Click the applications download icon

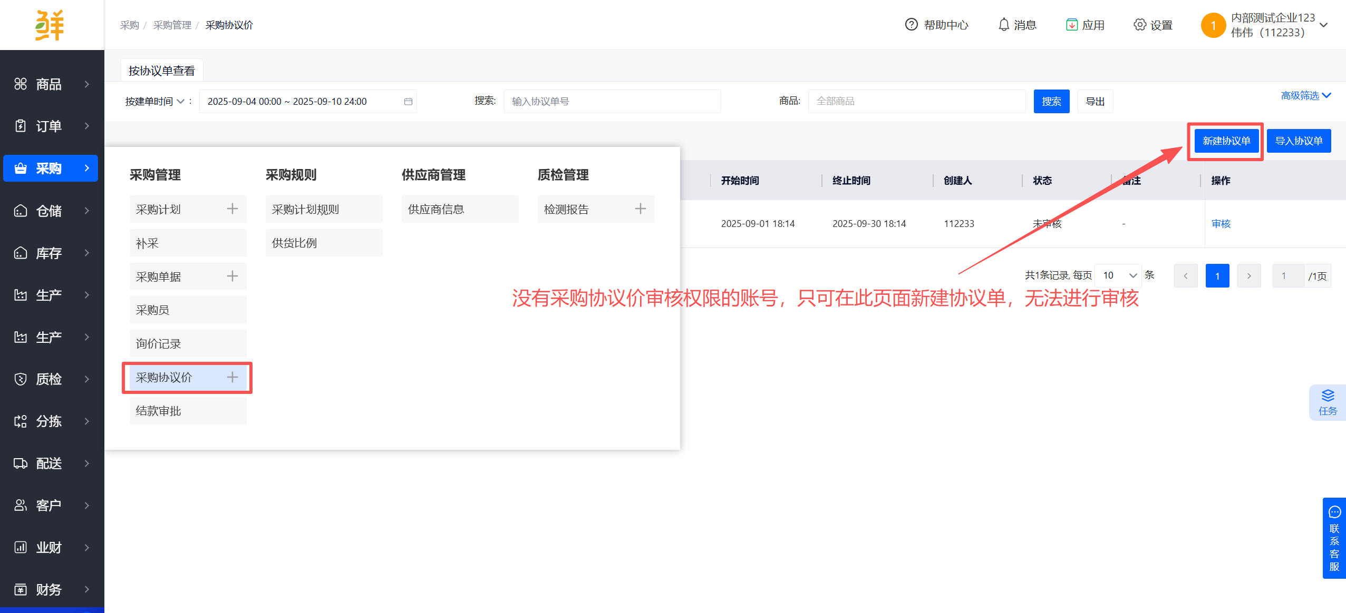coord(1071,25)
